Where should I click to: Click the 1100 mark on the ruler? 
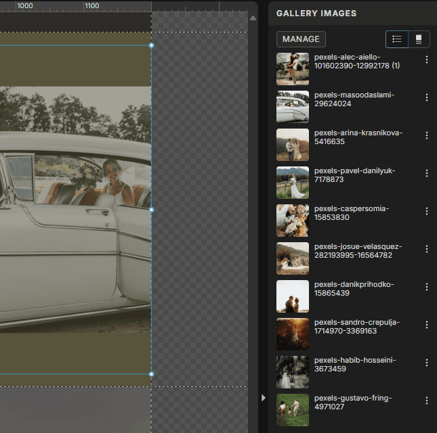(91, 6)
